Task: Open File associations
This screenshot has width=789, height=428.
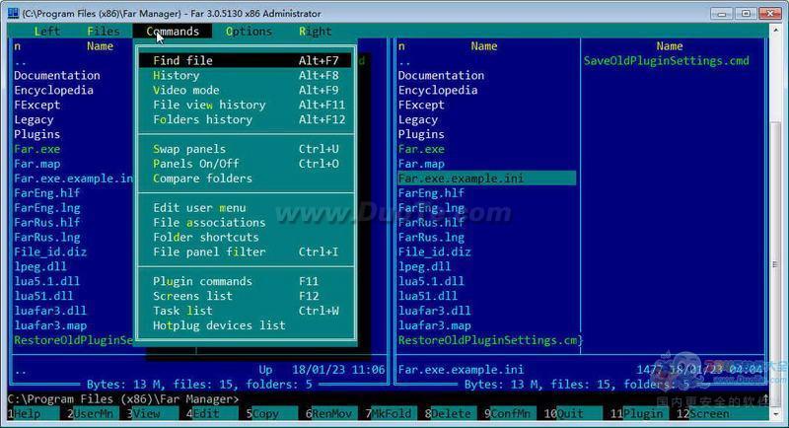Action: (246, 222)
